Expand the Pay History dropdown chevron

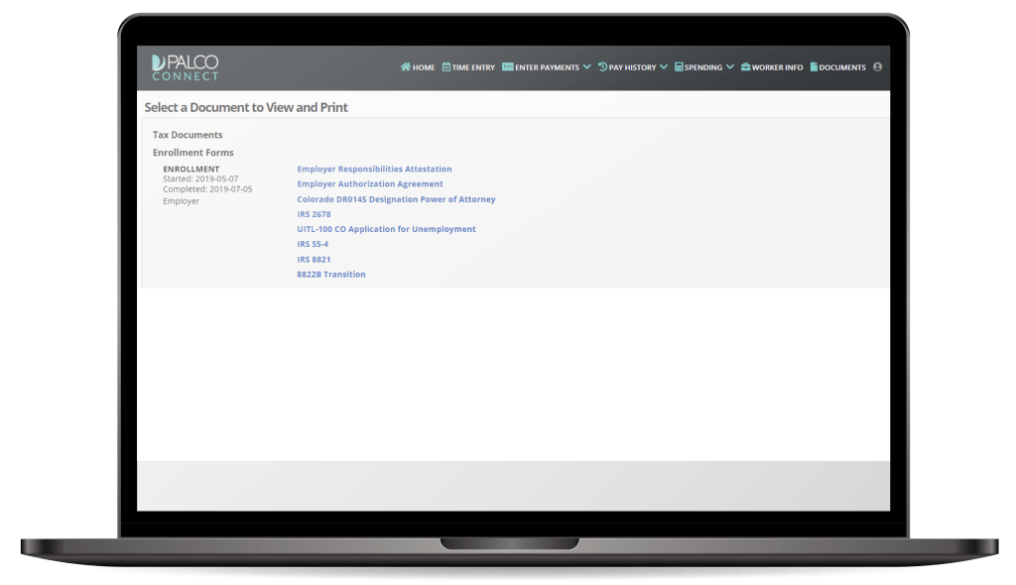pyautogui.click(x=664, y=67)
